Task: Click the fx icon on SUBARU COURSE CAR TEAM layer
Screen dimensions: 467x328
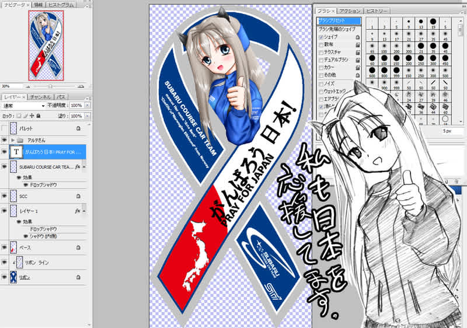Action: coord(78,167)
